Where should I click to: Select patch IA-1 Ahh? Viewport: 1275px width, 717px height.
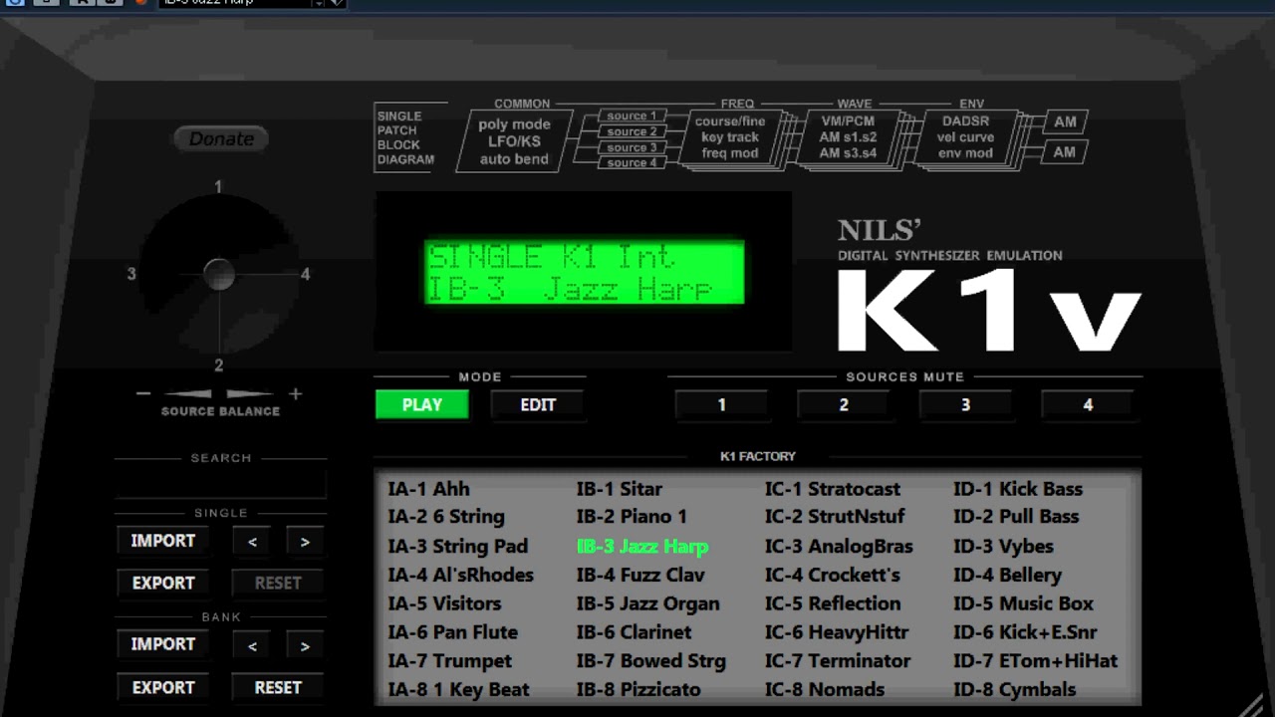coord(428,489)
